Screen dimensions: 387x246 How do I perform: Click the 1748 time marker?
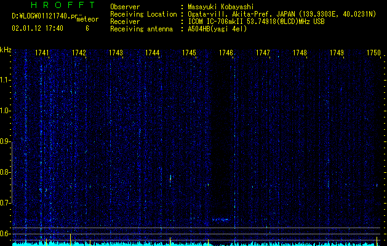pyautogui.click(x=300, y=52)
